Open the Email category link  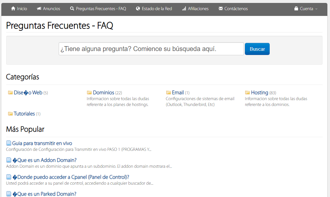point(178,93)
